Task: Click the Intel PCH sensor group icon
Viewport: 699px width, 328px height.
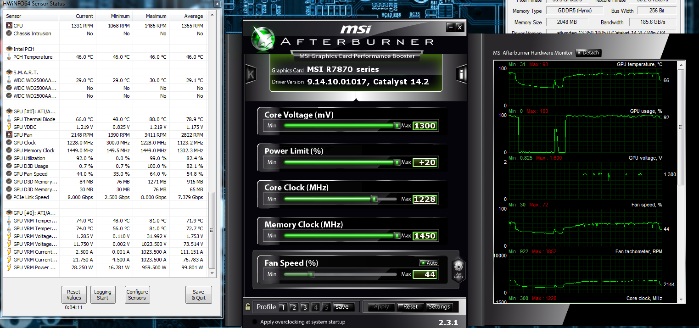Action: tap(9, 49)
